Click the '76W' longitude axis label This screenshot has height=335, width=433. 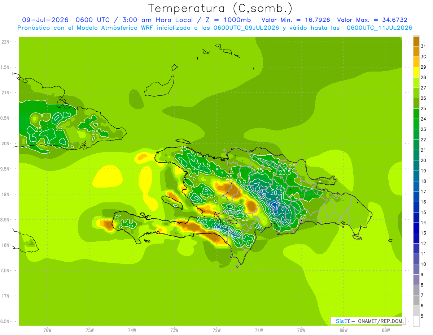pyautogui.click(x=47, y=330)
